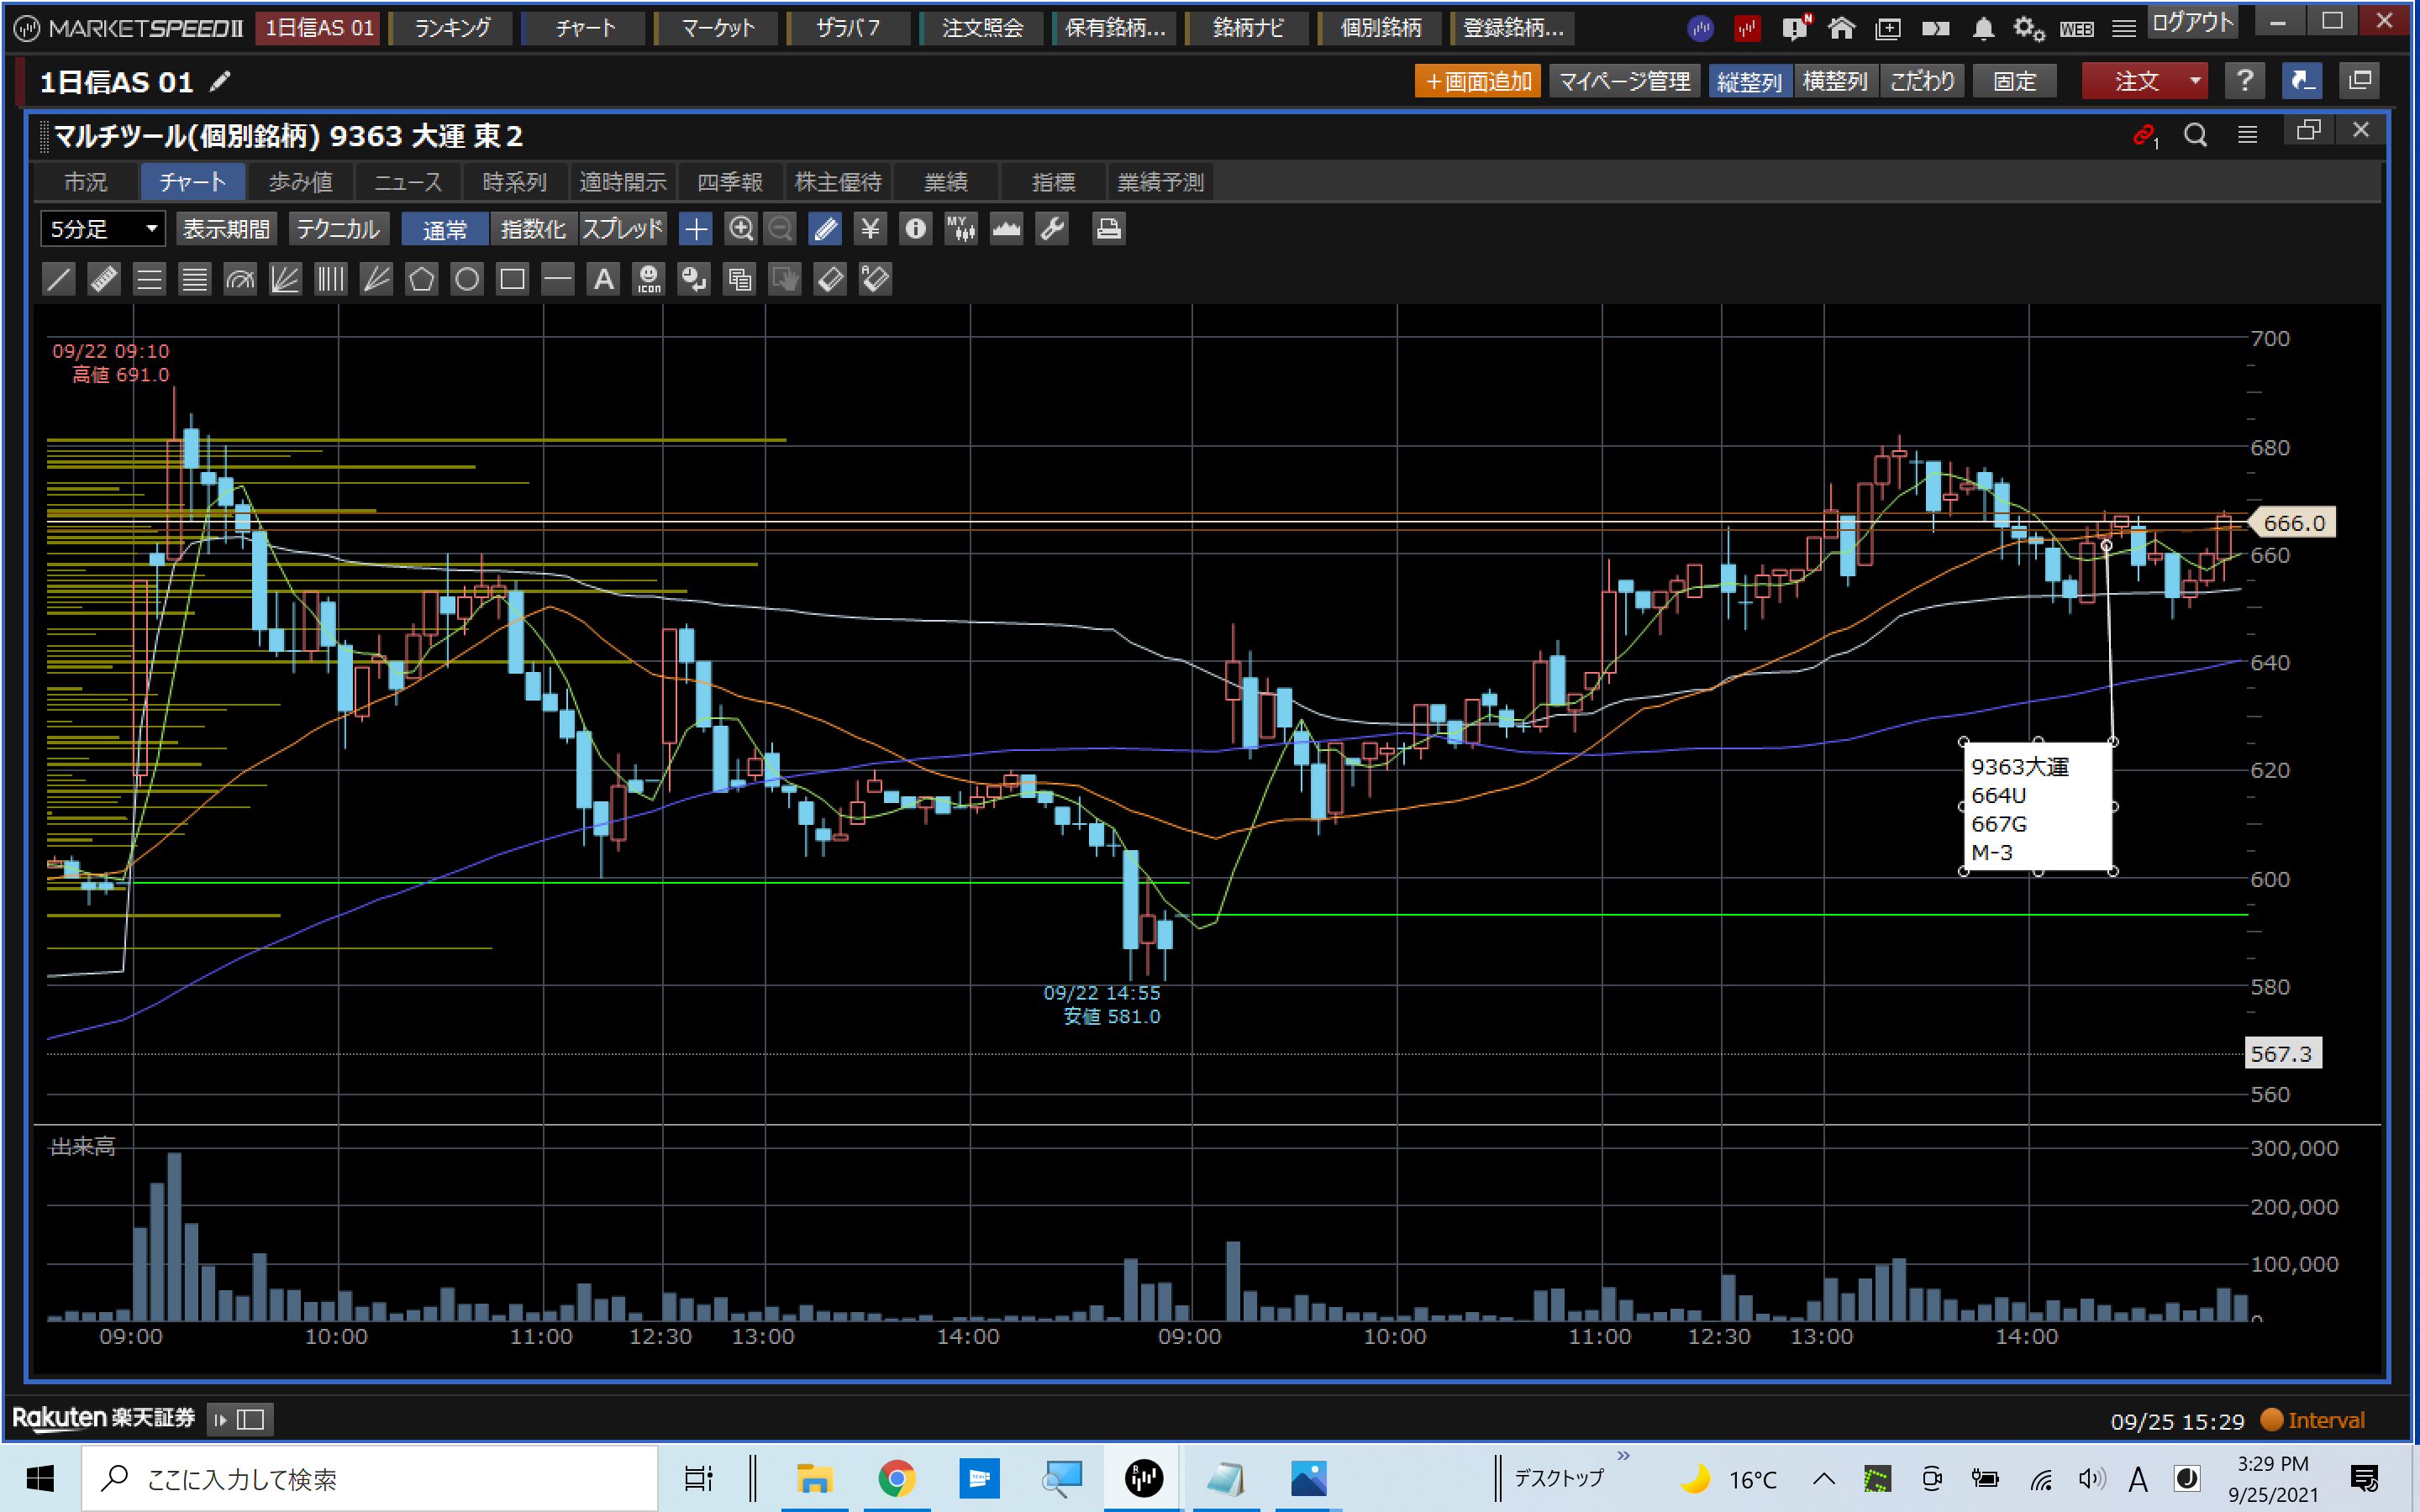Choose the circle drawing tool
This screenshot has height=1512, width=2420.
coord(467,279)
